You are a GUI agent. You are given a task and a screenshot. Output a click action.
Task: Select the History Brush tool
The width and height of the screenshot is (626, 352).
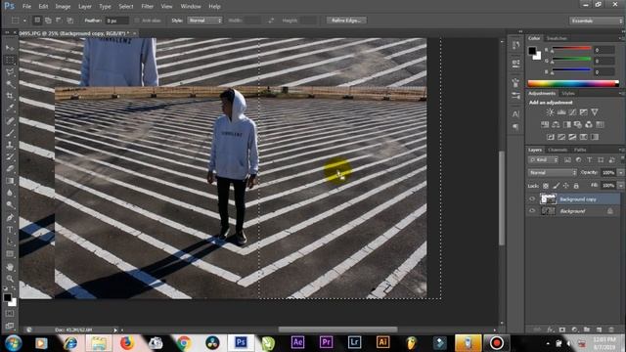pos(10,156)
